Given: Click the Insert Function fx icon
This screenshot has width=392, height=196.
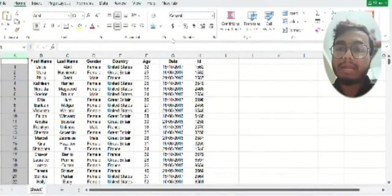Looking at the screenshot, I should [x=53, y=47].
